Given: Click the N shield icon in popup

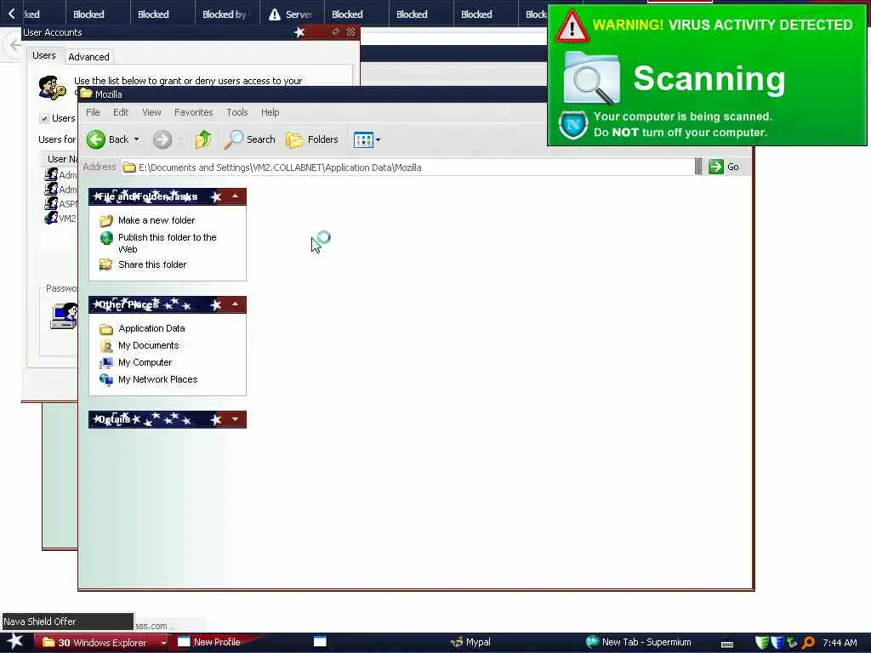Looking at the screenshot, I should point(572,124).
